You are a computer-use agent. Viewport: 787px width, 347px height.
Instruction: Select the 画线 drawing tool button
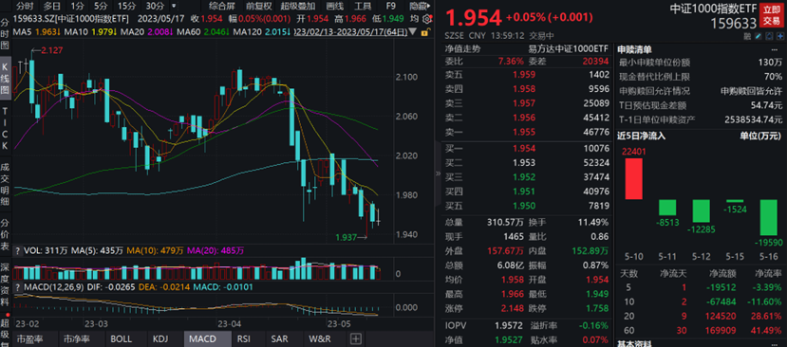335,6
